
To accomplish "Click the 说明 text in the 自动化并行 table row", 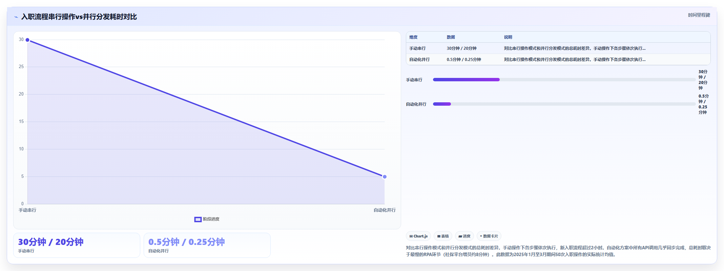I will click(575, 60).
